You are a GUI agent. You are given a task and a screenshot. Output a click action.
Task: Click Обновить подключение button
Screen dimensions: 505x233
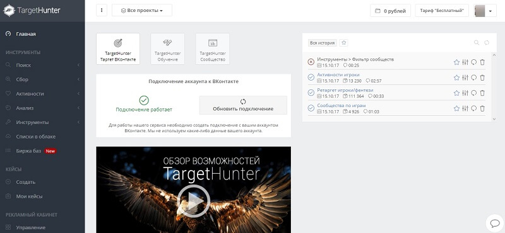click(243, 105)
